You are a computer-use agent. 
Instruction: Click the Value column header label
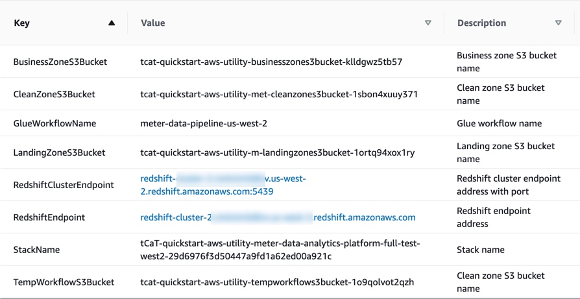coord(152,23)
